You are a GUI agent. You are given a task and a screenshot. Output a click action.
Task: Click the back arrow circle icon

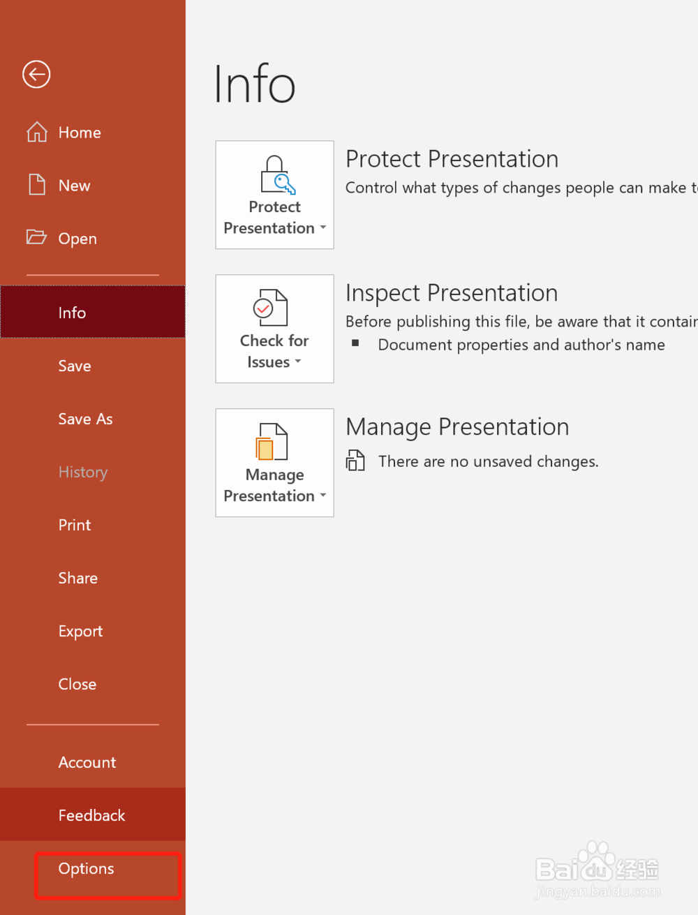36,75
